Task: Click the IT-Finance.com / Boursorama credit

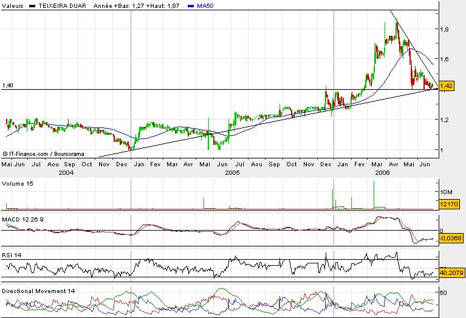Action: pos(44,154)
